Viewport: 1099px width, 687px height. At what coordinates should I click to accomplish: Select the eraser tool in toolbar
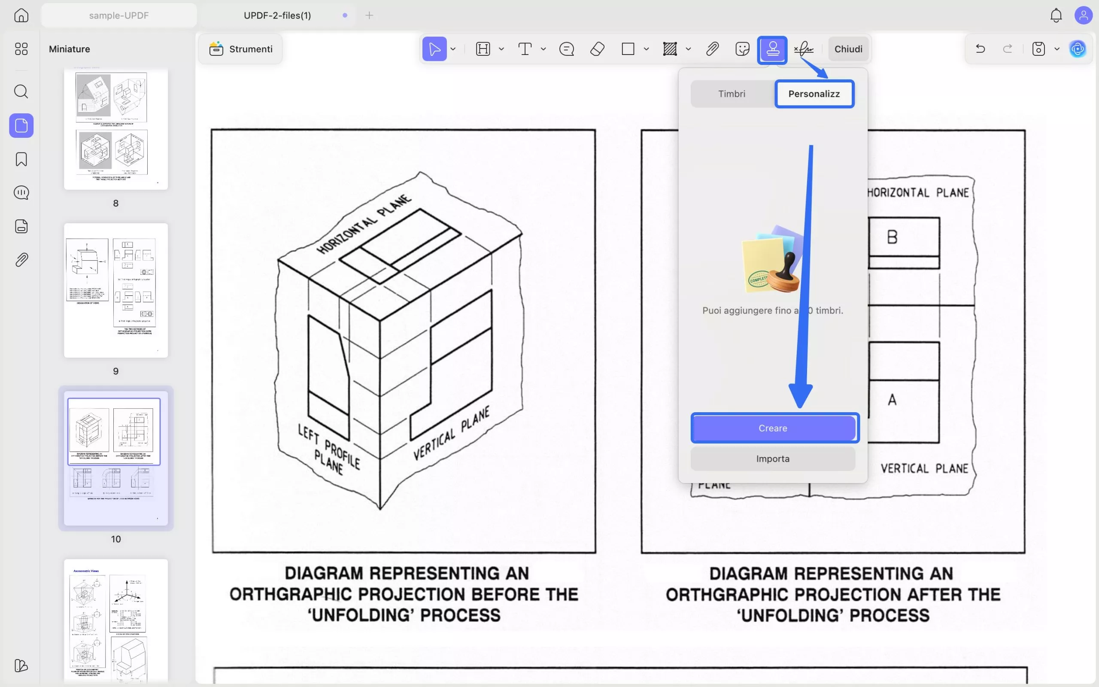pos(597,49)
